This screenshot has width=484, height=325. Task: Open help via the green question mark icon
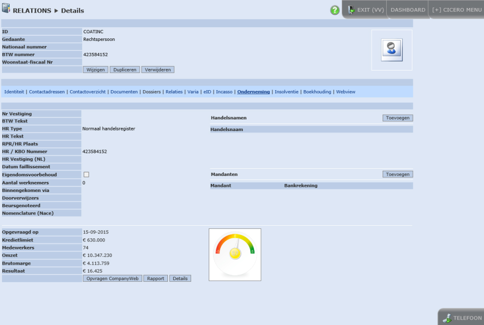tap(334, 10)
